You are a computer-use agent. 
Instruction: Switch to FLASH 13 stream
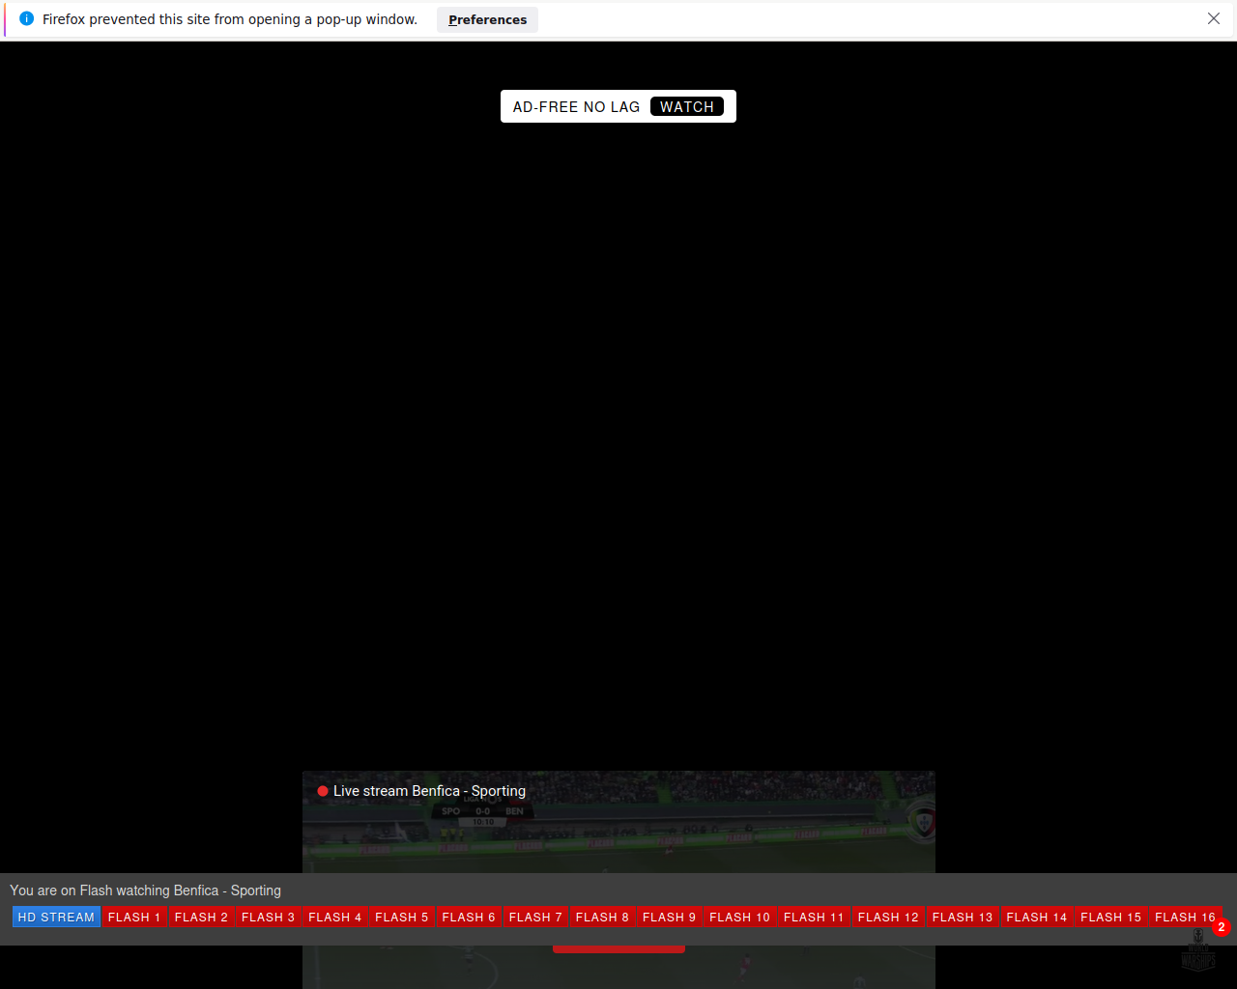pyautogui.click(x=963, y=917)
